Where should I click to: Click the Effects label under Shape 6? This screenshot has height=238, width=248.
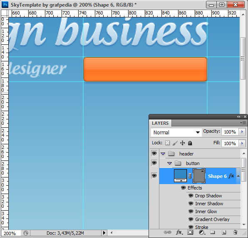click(x=195, y=188)
